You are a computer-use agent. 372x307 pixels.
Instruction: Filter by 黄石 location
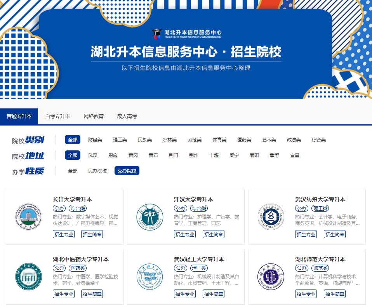pyautogui.click(x=153, y=155)
